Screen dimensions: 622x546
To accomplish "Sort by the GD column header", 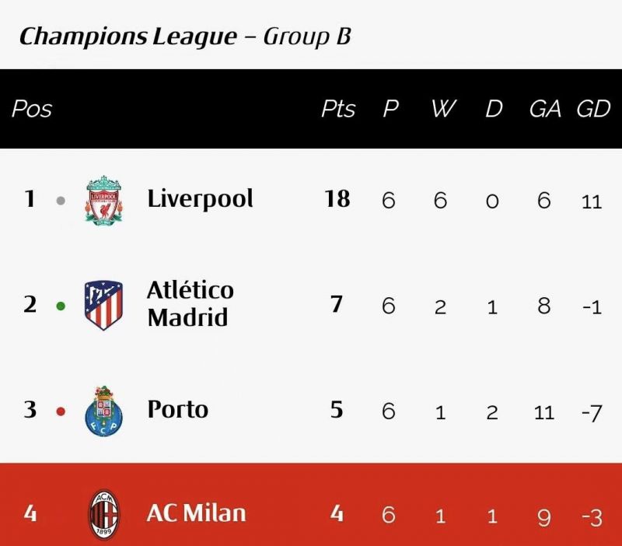I will [593, 108].
